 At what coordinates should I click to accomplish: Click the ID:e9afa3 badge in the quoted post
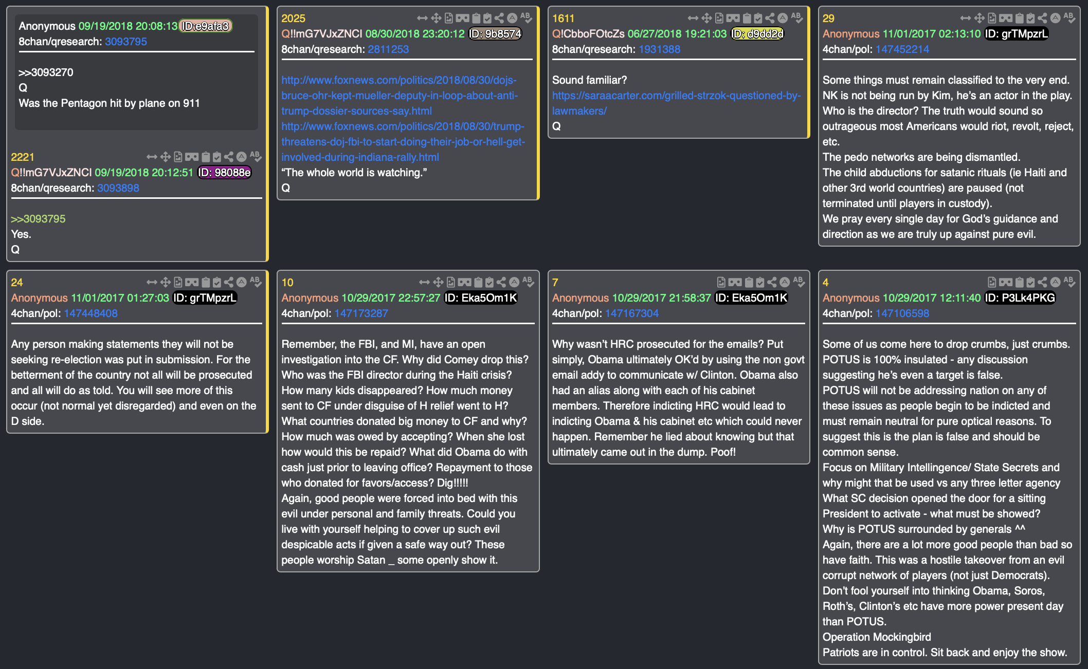point(206,26)
